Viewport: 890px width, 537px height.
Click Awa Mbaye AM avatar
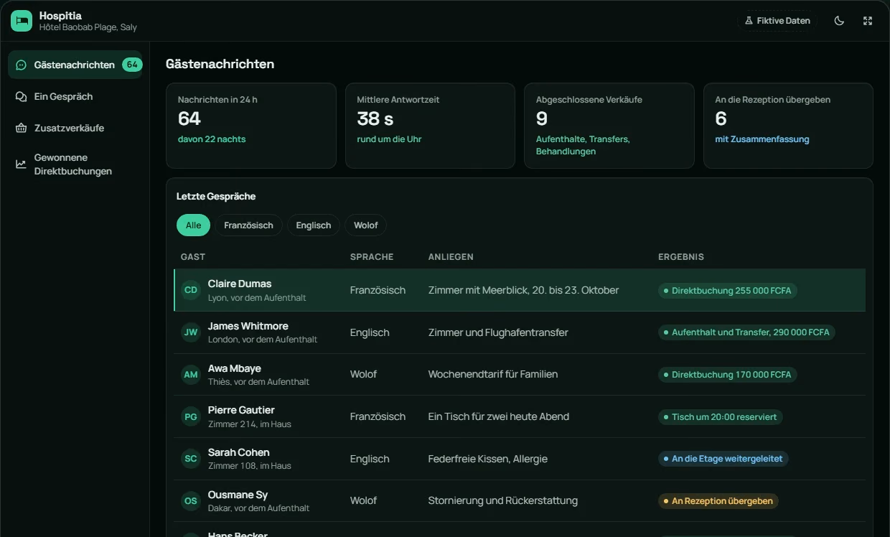pyautogui.click(x=191, y=374)
